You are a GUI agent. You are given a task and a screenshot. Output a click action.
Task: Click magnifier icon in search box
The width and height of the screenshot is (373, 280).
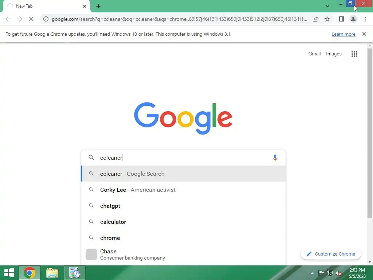pos(91,157)
